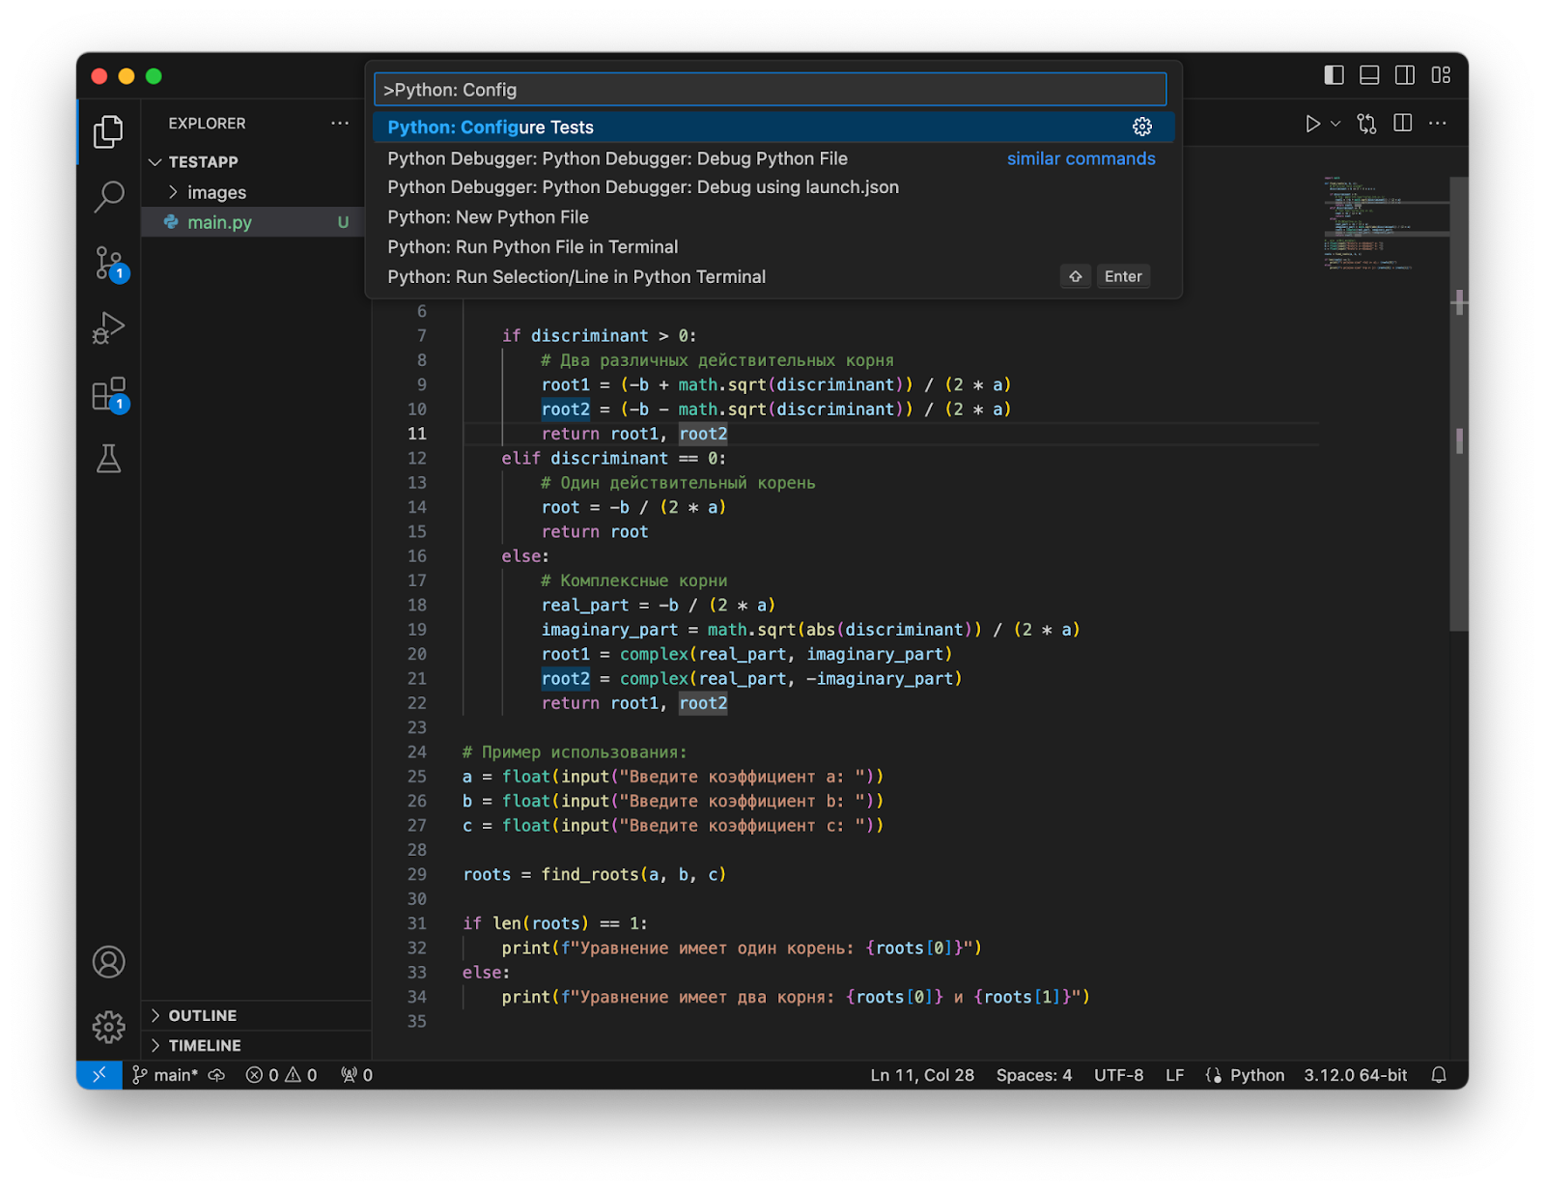
Task: Open dropdown arrow next to Run button
Action: [x=1335, y=124]
